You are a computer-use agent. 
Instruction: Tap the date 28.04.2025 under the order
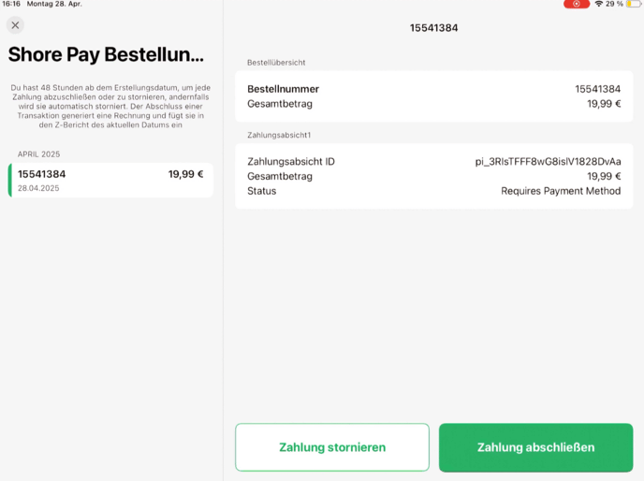(x=38, y=188)
